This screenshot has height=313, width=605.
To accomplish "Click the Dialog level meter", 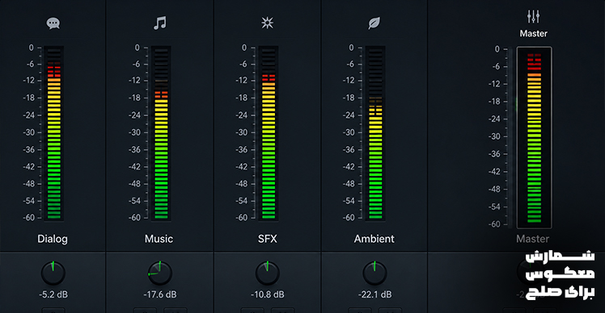I will 54,133.
